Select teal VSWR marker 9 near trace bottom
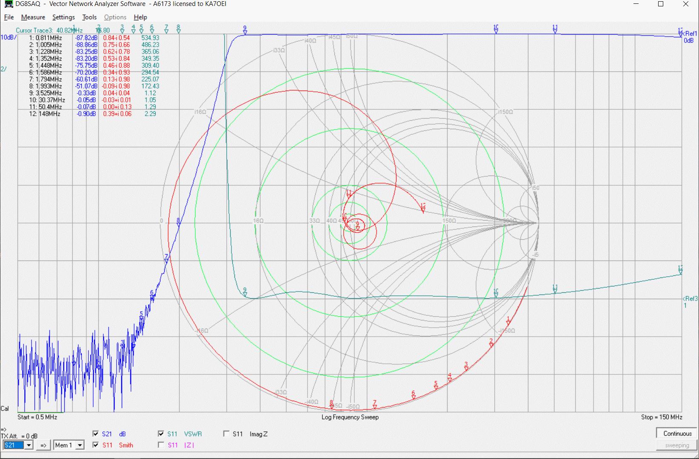This screenshot has width=699, height=459. (245, 292)
